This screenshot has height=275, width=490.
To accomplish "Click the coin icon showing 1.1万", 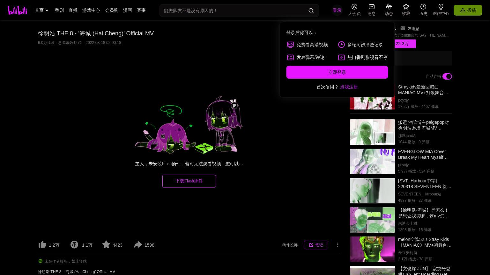I will pyautogui.click(x=74, y=244).
